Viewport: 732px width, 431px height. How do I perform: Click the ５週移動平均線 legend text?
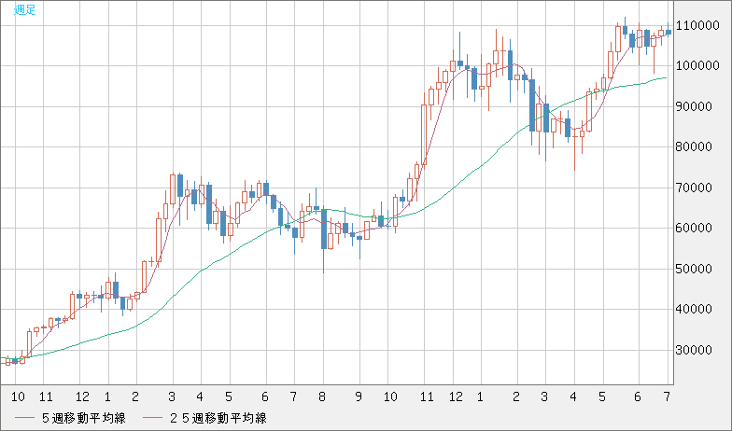click(84, 418)
